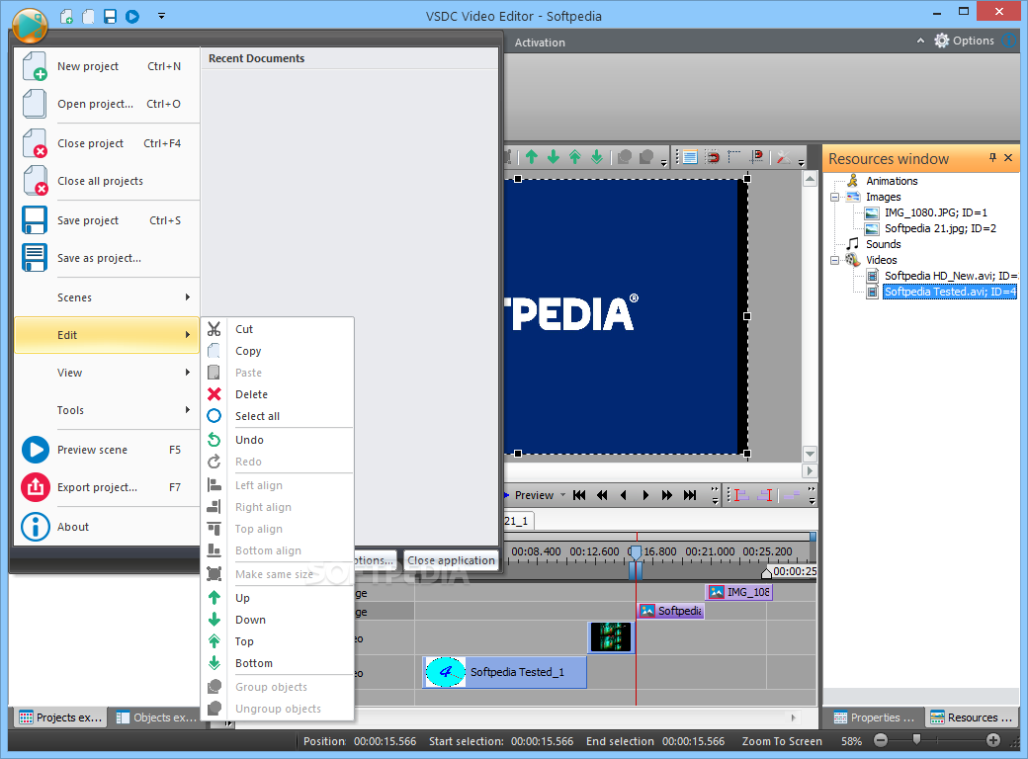Click Save icon in quick access toolbar
Screen dimensions: 1028x759
pos(110,17)
